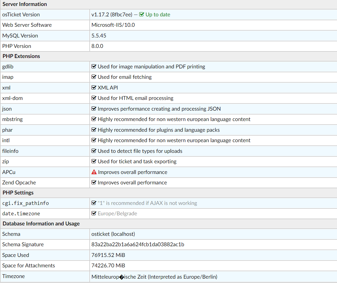Click the Up to date status link
The width and height of the screenshot is (337, 284).
pos(158,15)
